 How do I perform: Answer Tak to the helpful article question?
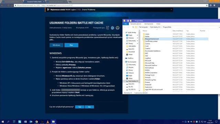(80, 107)
